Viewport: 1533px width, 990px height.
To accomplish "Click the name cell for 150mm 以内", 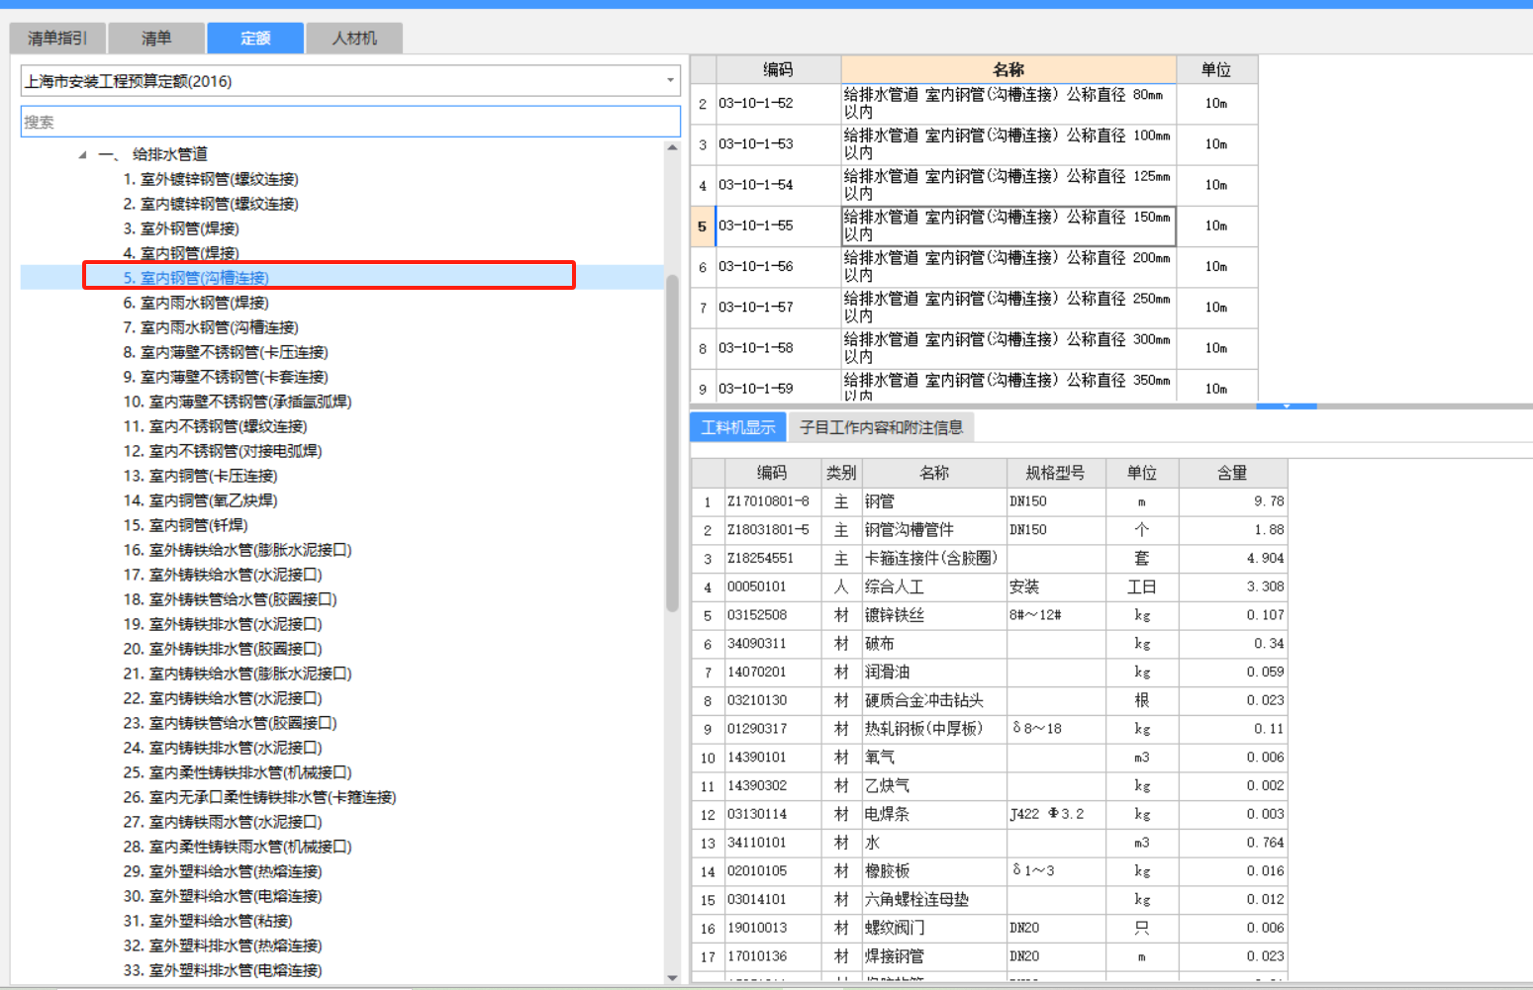I will [1008, 225].
